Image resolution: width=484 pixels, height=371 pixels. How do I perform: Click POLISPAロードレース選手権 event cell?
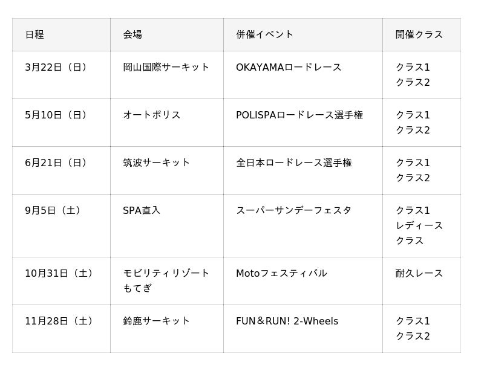click(x=299, y=115)
